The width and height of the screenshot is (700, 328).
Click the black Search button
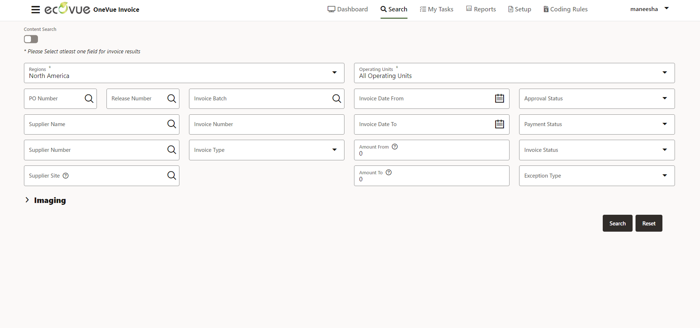pos(617,223)
